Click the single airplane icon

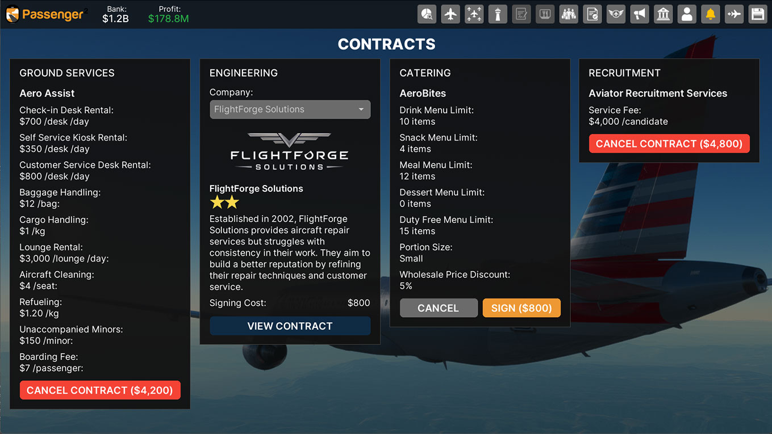coord(450,14)
